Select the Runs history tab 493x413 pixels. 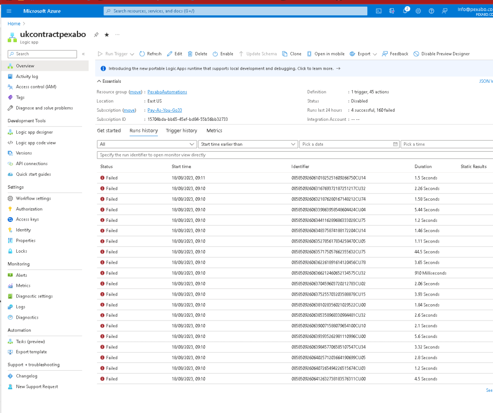pyautogui.click(x=143, y=130)
